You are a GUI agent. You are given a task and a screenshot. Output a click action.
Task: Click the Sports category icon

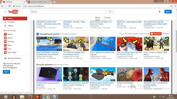coord(5,38)
